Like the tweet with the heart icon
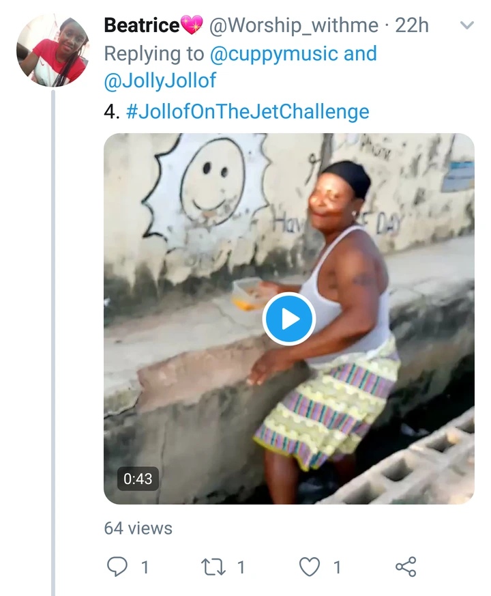 coord(310,567)
